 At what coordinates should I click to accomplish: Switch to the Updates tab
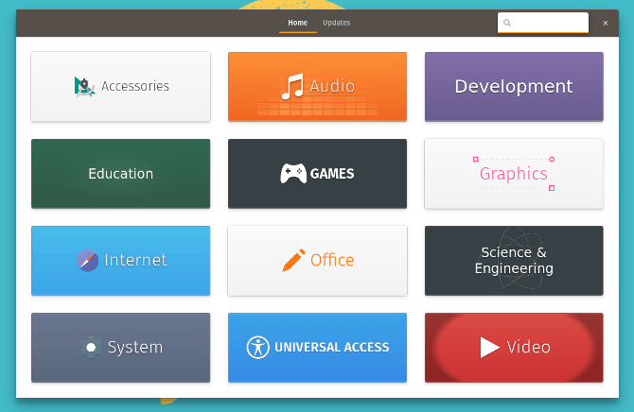pos(337,23)
